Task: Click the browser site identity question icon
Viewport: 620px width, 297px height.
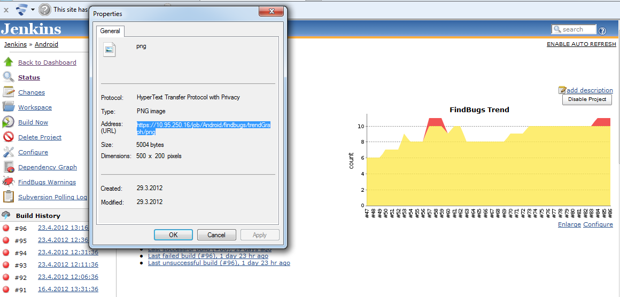Action: pos(45,9)
